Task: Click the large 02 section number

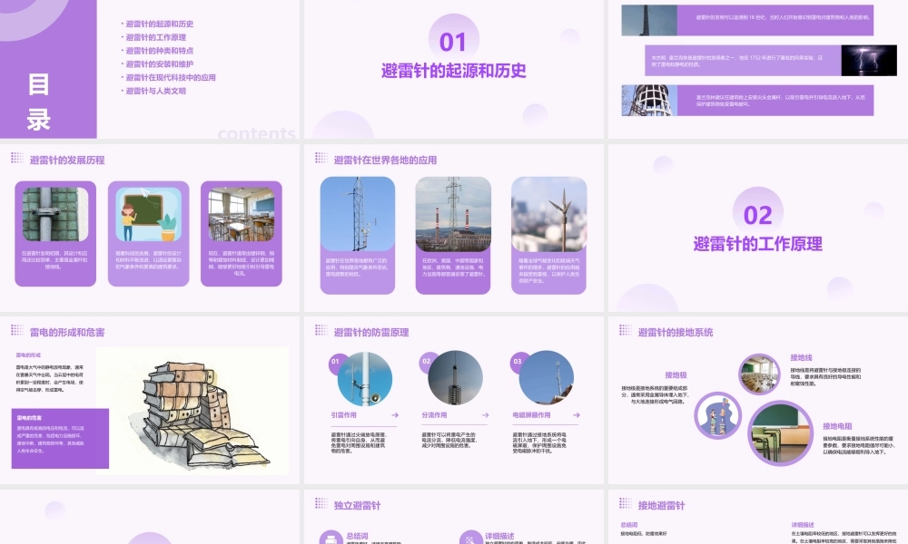Action: click(x=757, y=215)
